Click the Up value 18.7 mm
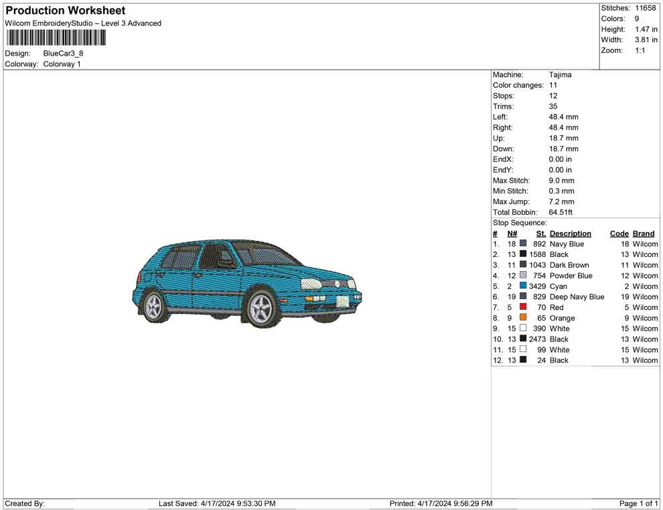Image resolution: width=663 pixels, height=510 pixels. (x=564, y=138)
